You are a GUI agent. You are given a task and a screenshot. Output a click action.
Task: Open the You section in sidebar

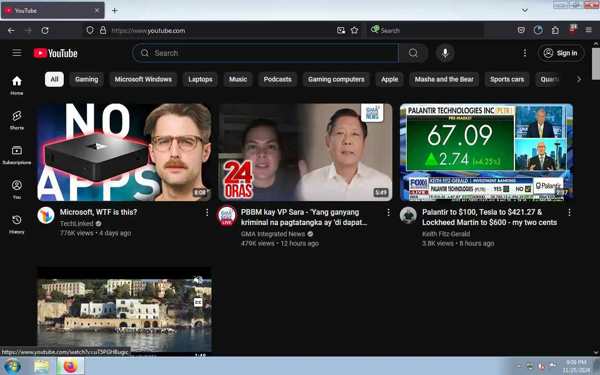17,189
